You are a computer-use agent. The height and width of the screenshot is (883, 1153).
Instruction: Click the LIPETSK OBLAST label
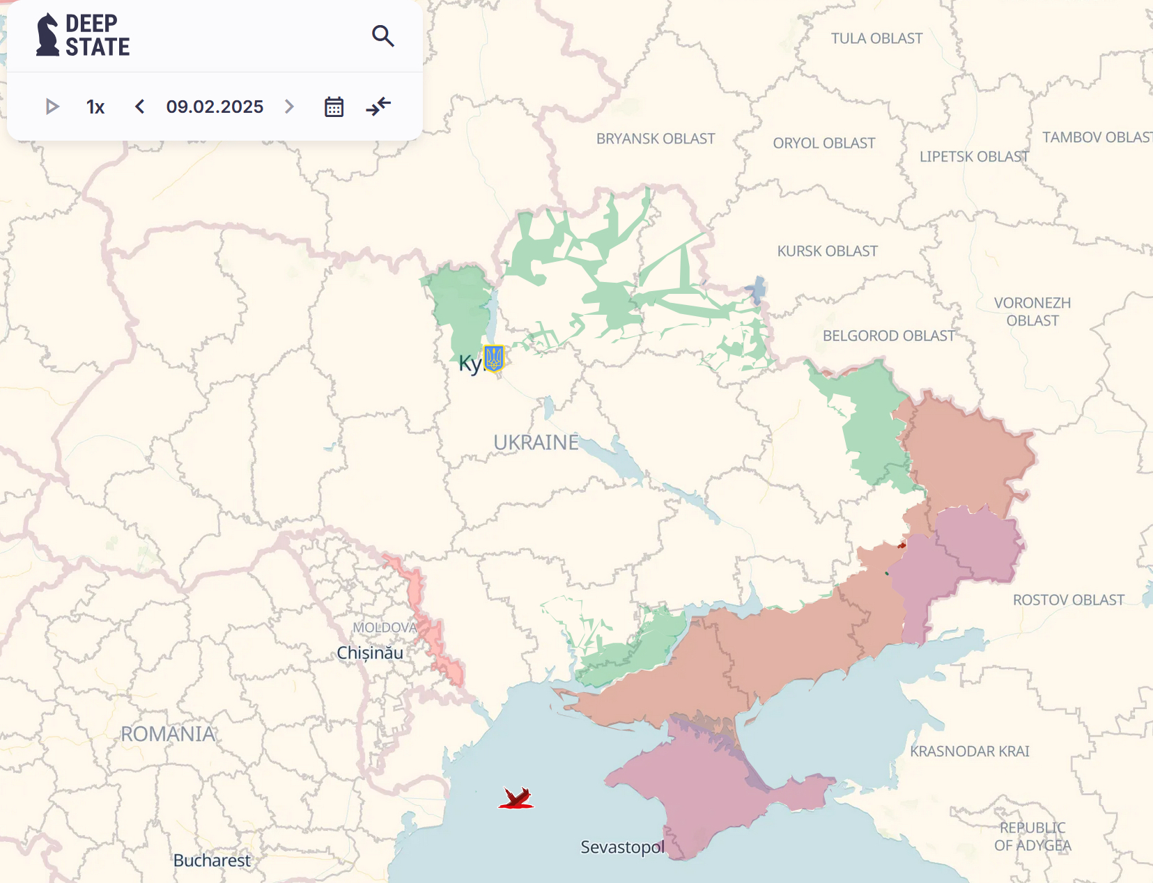pos(974,157)
